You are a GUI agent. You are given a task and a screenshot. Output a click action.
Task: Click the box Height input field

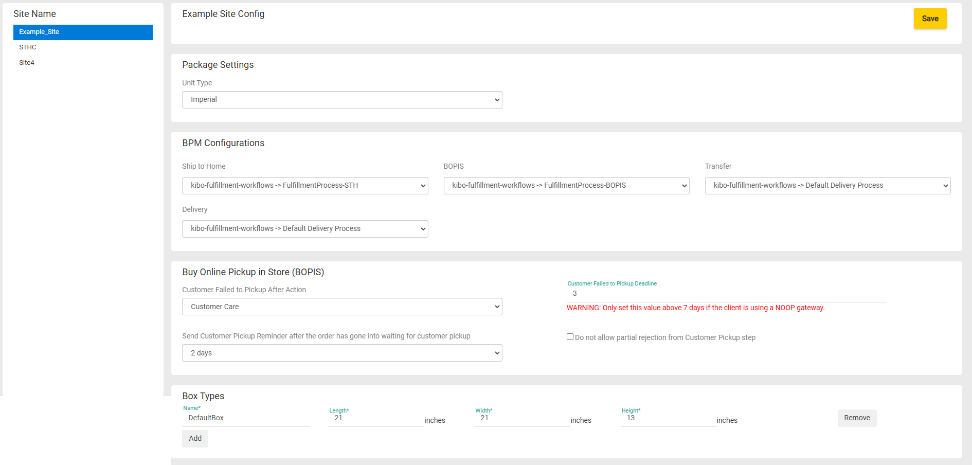pyautogui.click(x=668, y=419)
